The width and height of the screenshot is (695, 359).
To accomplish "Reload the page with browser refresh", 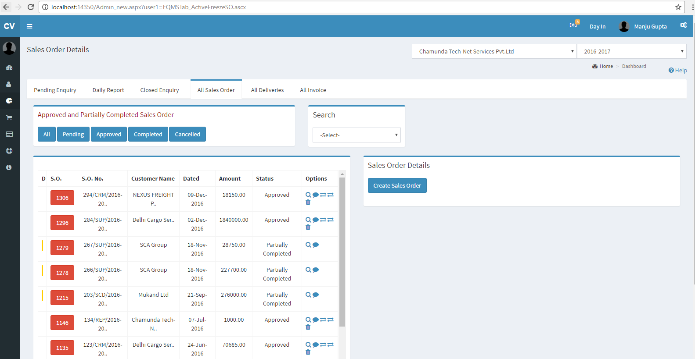I will click(31, 7).
